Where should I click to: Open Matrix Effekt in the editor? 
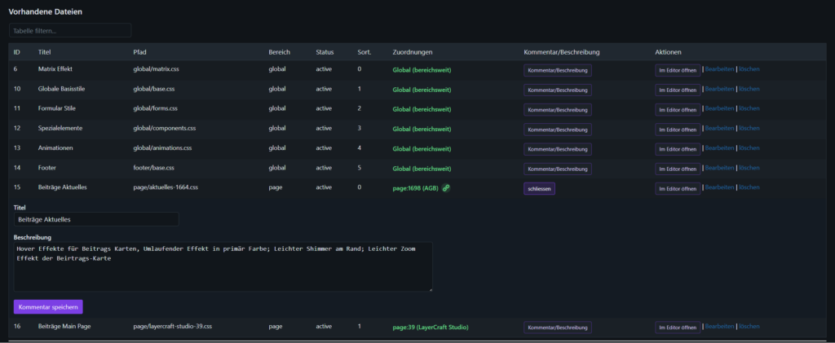coord(678,70)
